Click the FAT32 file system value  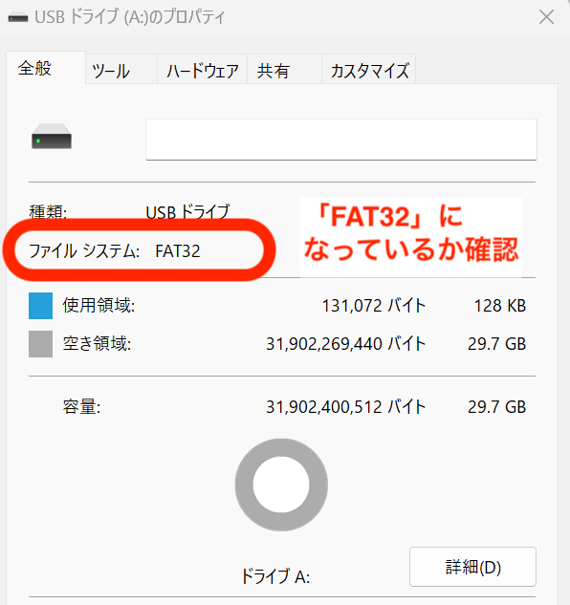[178, 251]
